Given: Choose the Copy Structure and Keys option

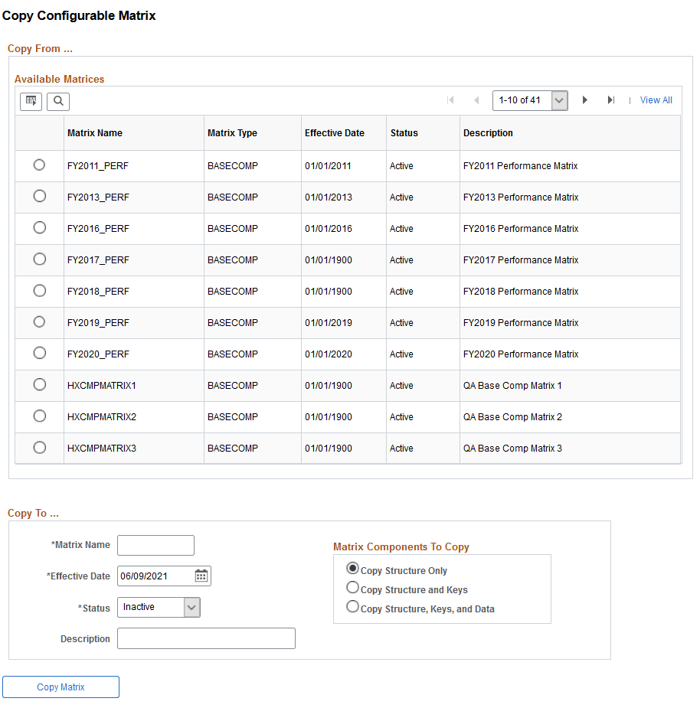Looking at the screenshot, I should click(x=352, y=587).
